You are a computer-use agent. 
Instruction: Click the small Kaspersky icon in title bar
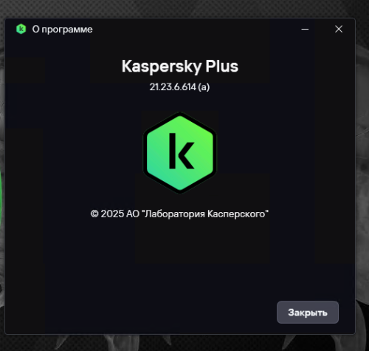pyautogui.click(x=21, y=29)
